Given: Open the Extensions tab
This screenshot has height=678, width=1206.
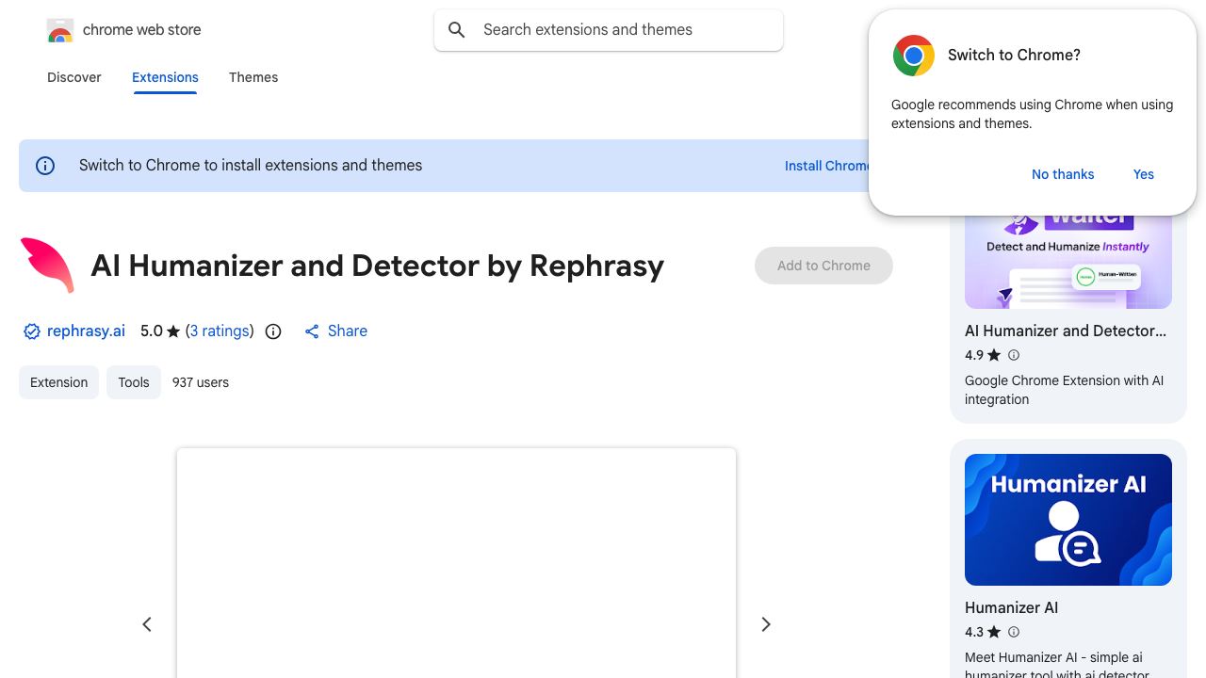Looking at the screenshot, I should (165, 77).
